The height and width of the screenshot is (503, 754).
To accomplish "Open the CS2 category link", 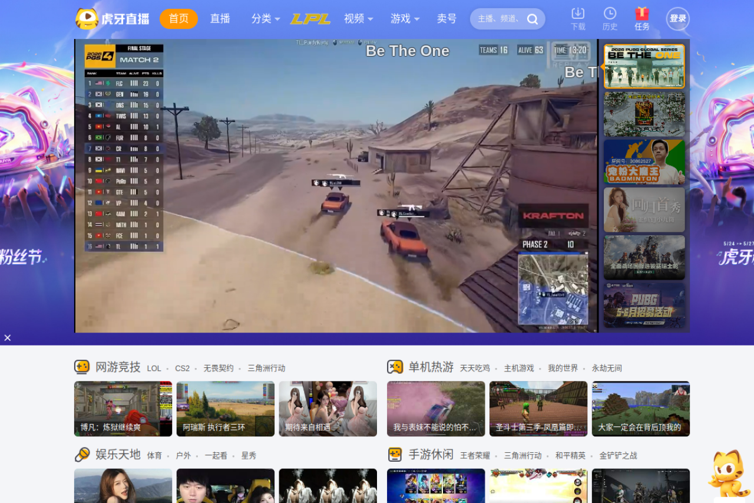I will [x=183, y=369].
